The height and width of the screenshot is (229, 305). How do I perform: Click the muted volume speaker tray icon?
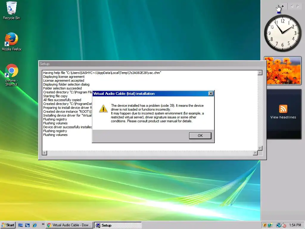(284, 225)
